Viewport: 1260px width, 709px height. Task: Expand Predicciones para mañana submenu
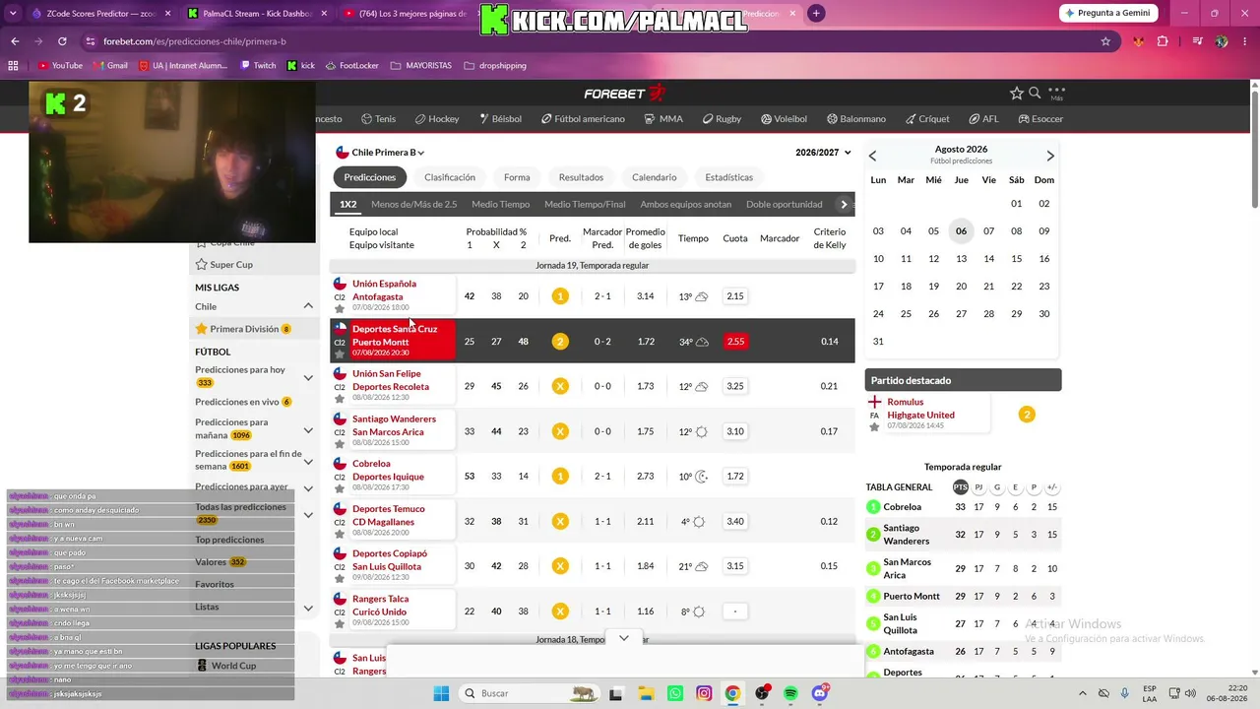pyautogui.click(x=308, y=430)
